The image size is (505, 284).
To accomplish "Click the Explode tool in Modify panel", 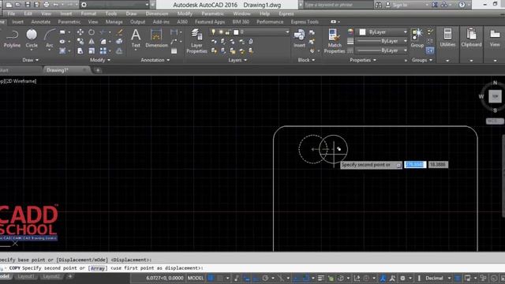I will coord(119,42).
